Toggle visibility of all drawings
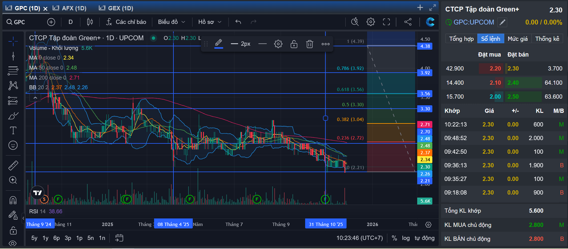Viewport: 568px width, 249px height. coord(13,243)
